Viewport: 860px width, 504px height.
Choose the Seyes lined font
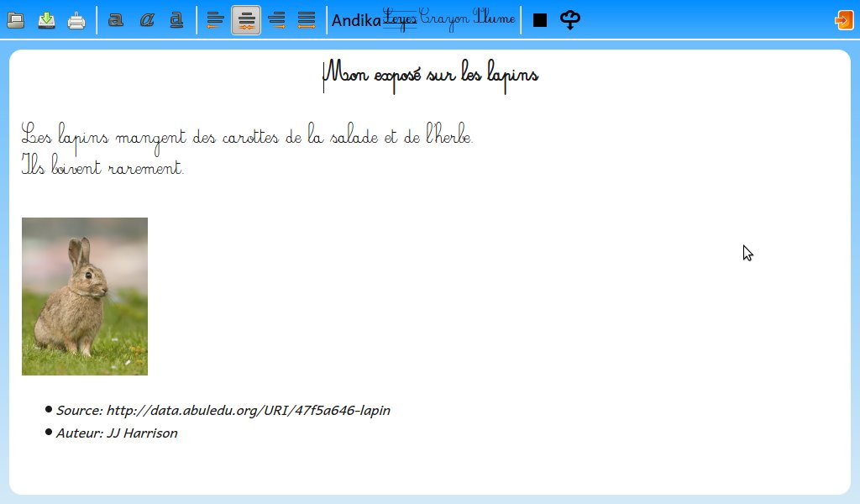400,18
